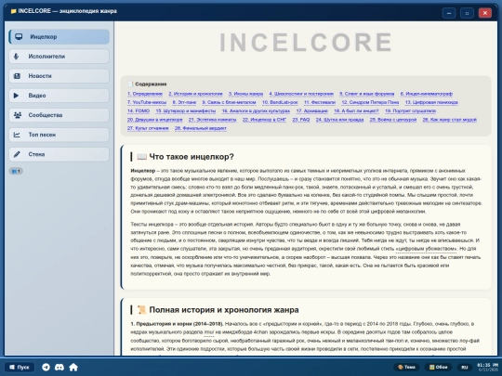This screenshot has width=502, height=376.
Task: Jump to 4. Шизопостинг и постирония link
Action: click(301, 94)
